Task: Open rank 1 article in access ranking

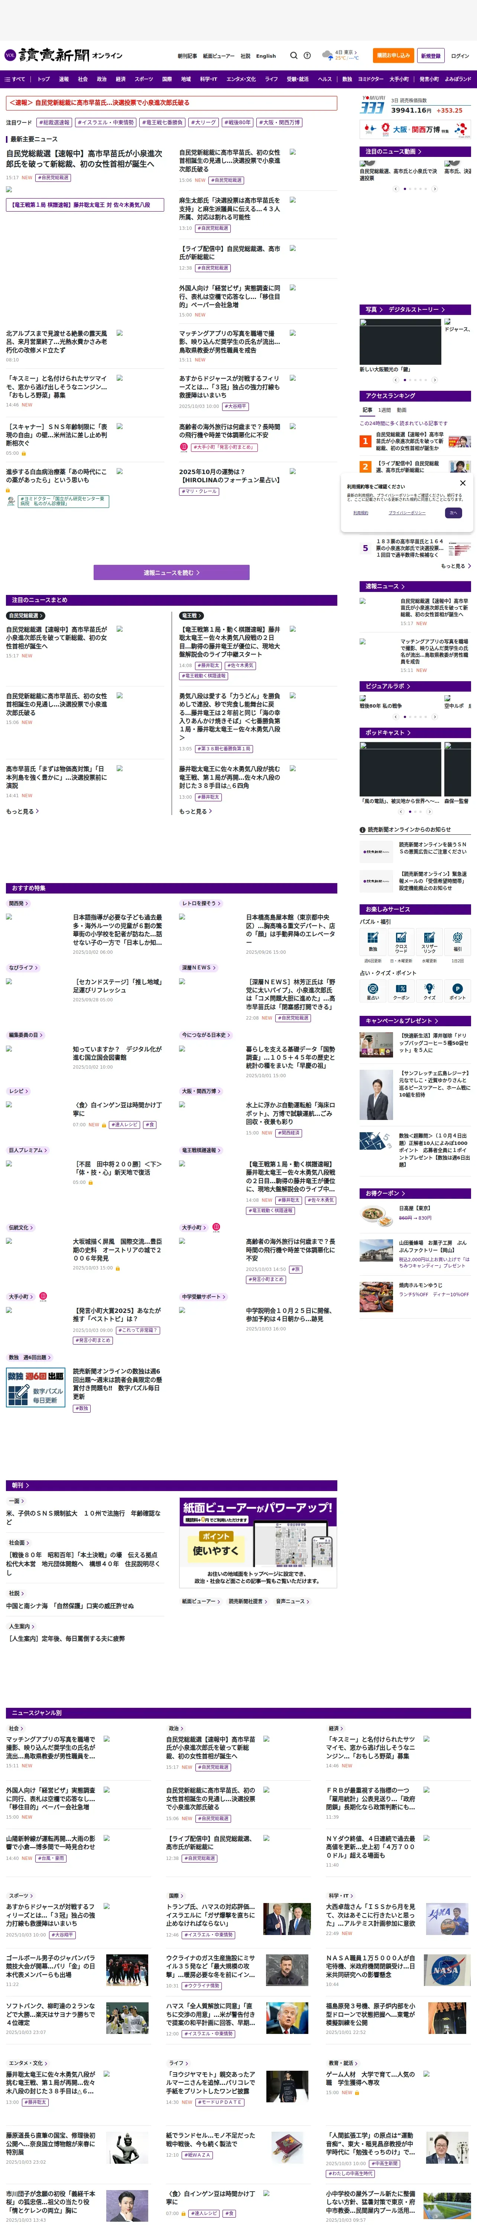Action: [416, 441]
